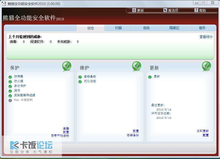
Task: Open the 查看统计 link
Action: coord(206,37)
